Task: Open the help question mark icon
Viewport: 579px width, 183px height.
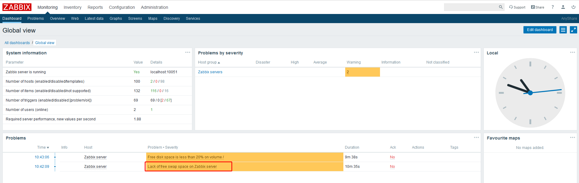Action: [553, 7]
